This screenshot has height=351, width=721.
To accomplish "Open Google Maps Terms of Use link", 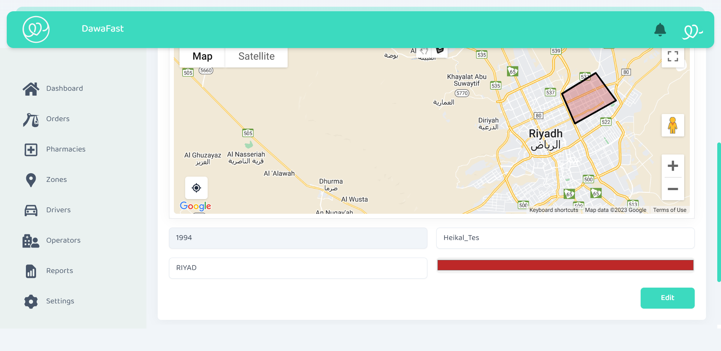I will pyautogui.click(x=670, y=210).
